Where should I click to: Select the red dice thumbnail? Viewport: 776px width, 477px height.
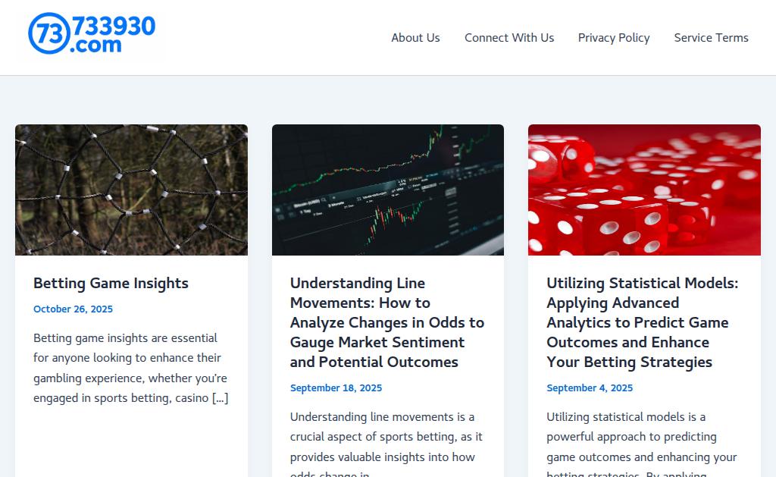click(x=644, y=190)
